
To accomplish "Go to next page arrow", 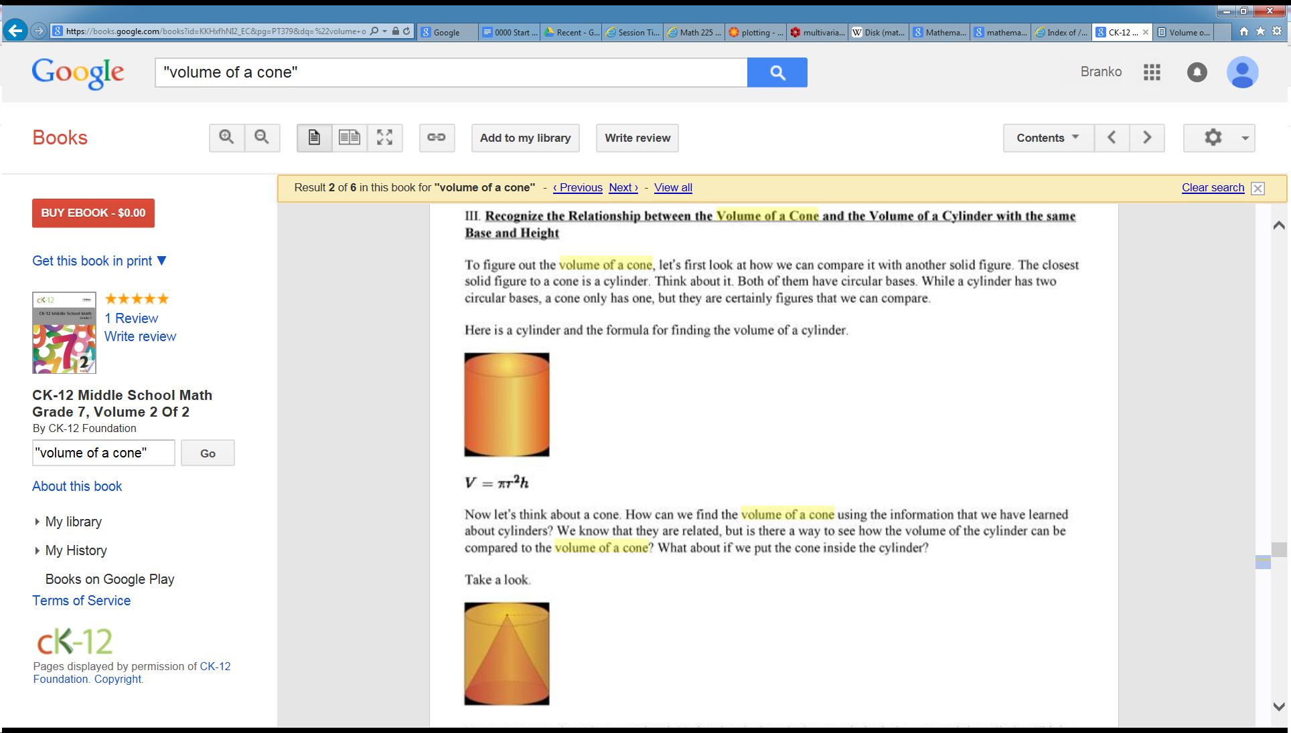I will 1147,138.
